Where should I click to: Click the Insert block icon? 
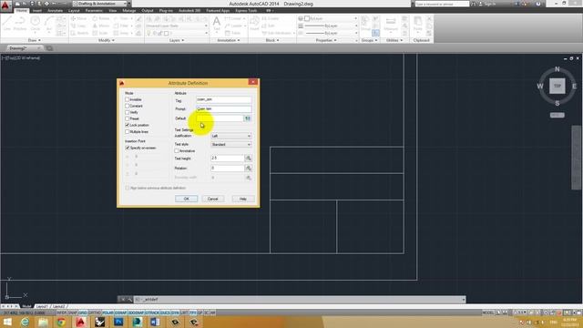pyautogui.click(x=254, y=23)
